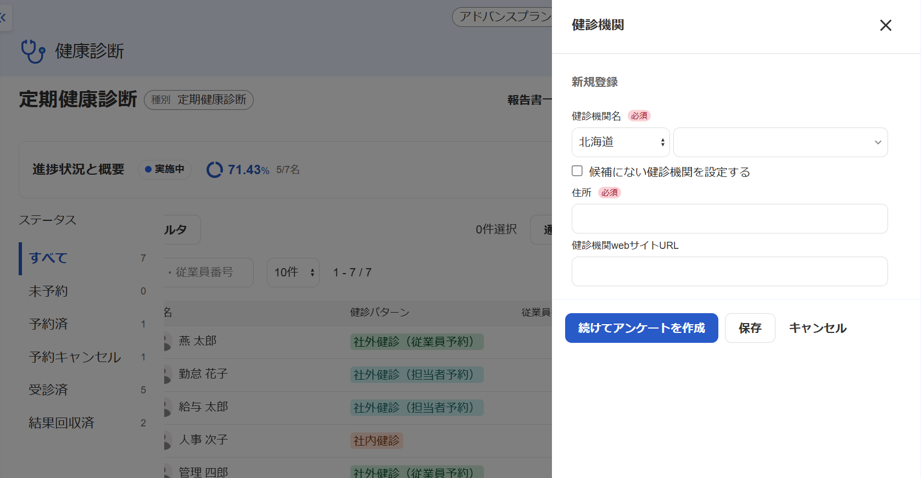Collapse sidebar using the top-left chevron
The height and width of the screenshot is (478, 921).
tap(3, 18)
